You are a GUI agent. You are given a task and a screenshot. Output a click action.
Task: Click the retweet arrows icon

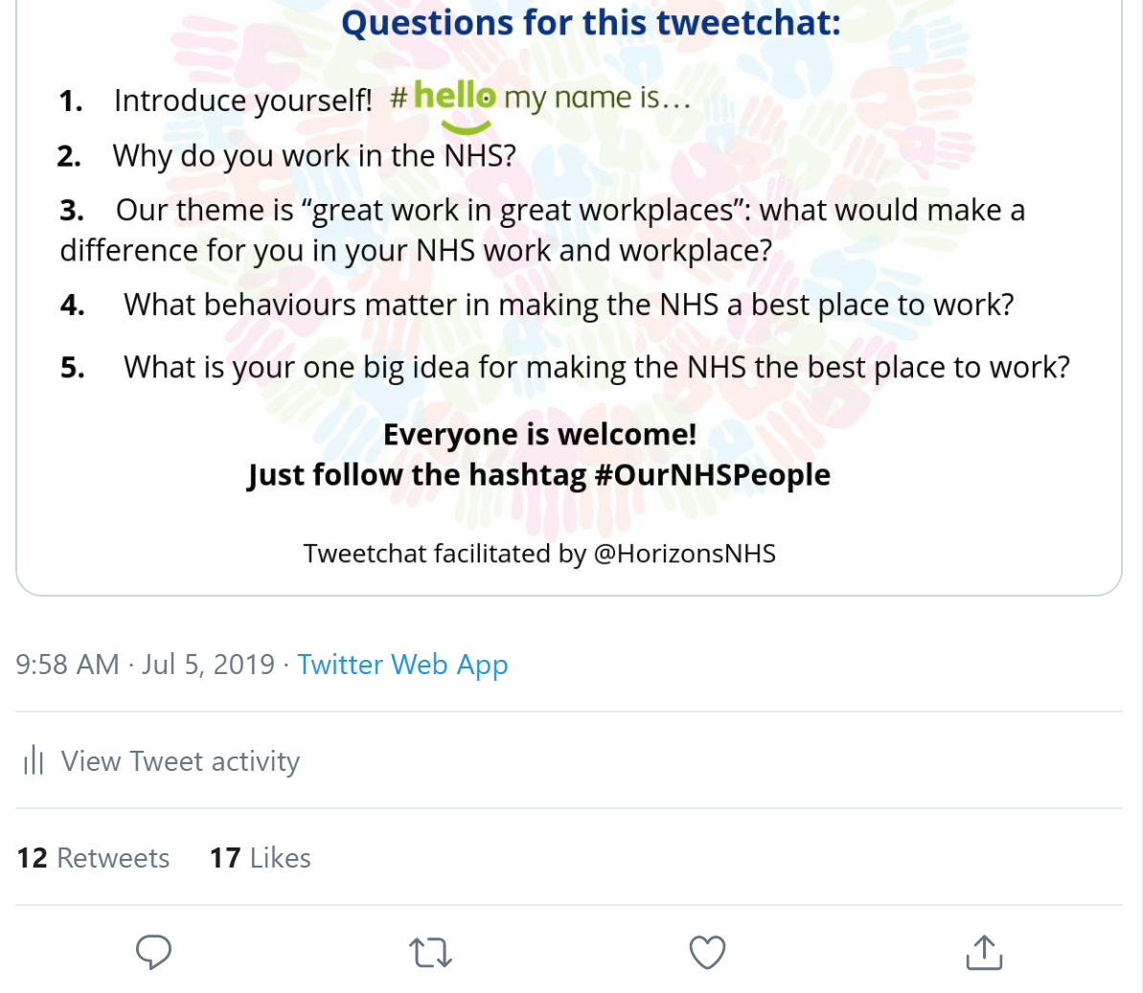[x=430, y=953]
